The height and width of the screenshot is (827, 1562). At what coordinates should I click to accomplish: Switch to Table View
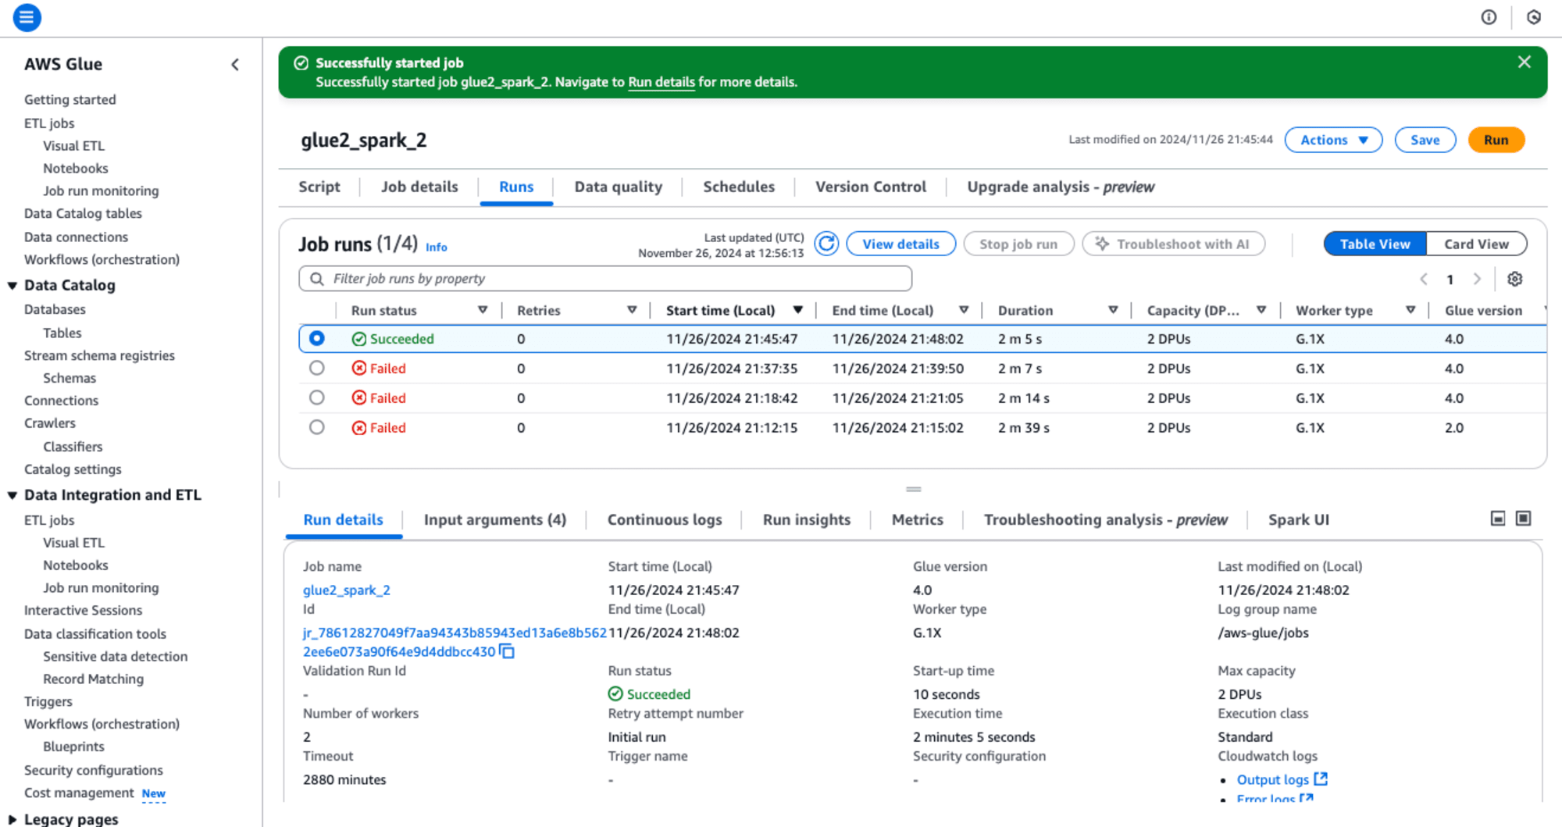1375,244
